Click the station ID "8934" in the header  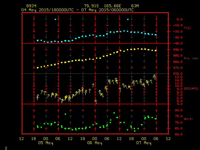tap(31, 6)
